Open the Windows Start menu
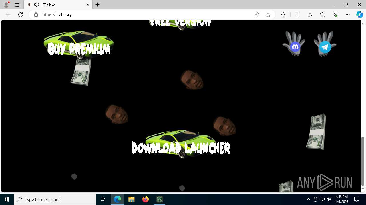Image resolution: width=366 pixels, height=205 pixels. tap(7, 199)
